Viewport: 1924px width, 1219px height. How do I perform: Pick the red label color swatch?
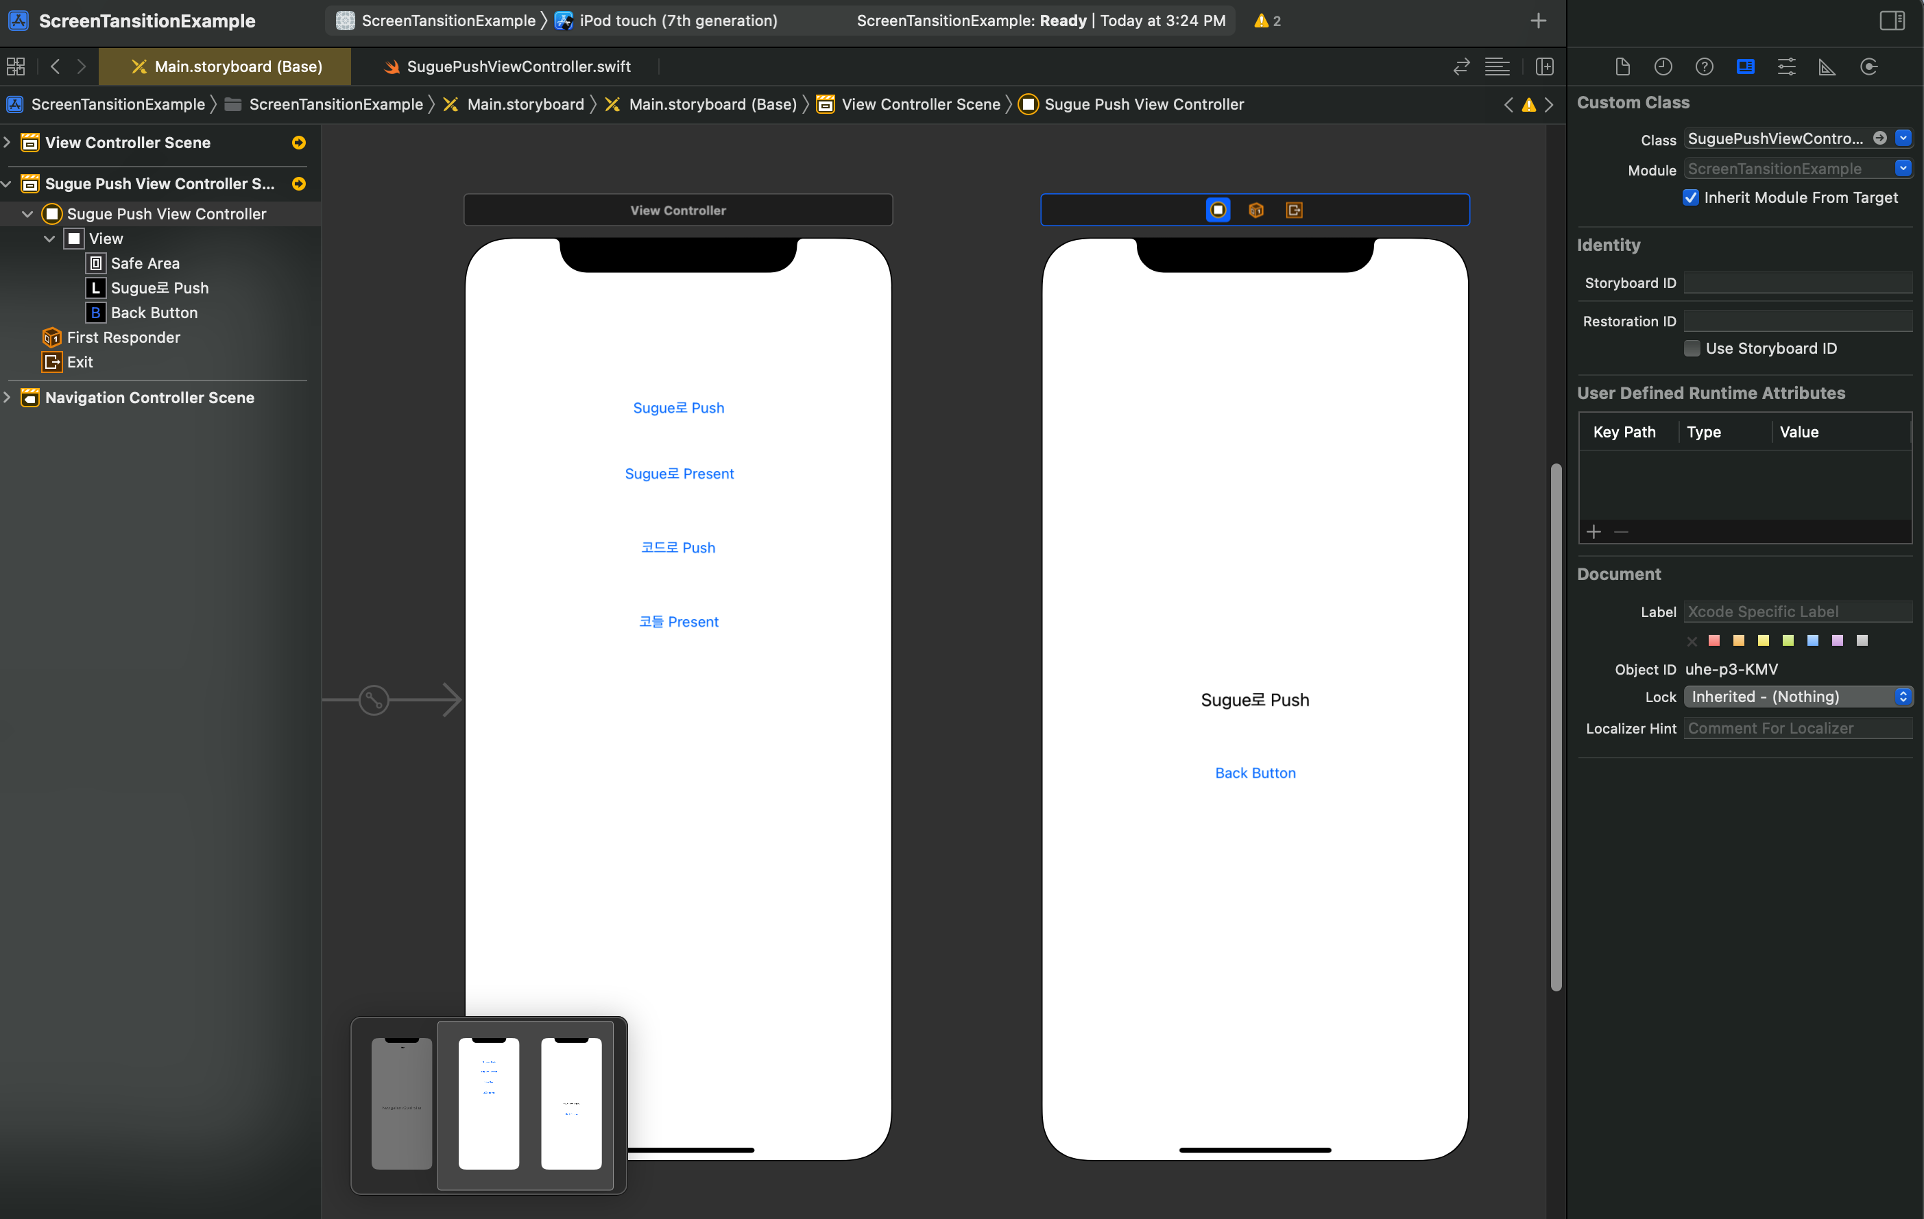1713,640
